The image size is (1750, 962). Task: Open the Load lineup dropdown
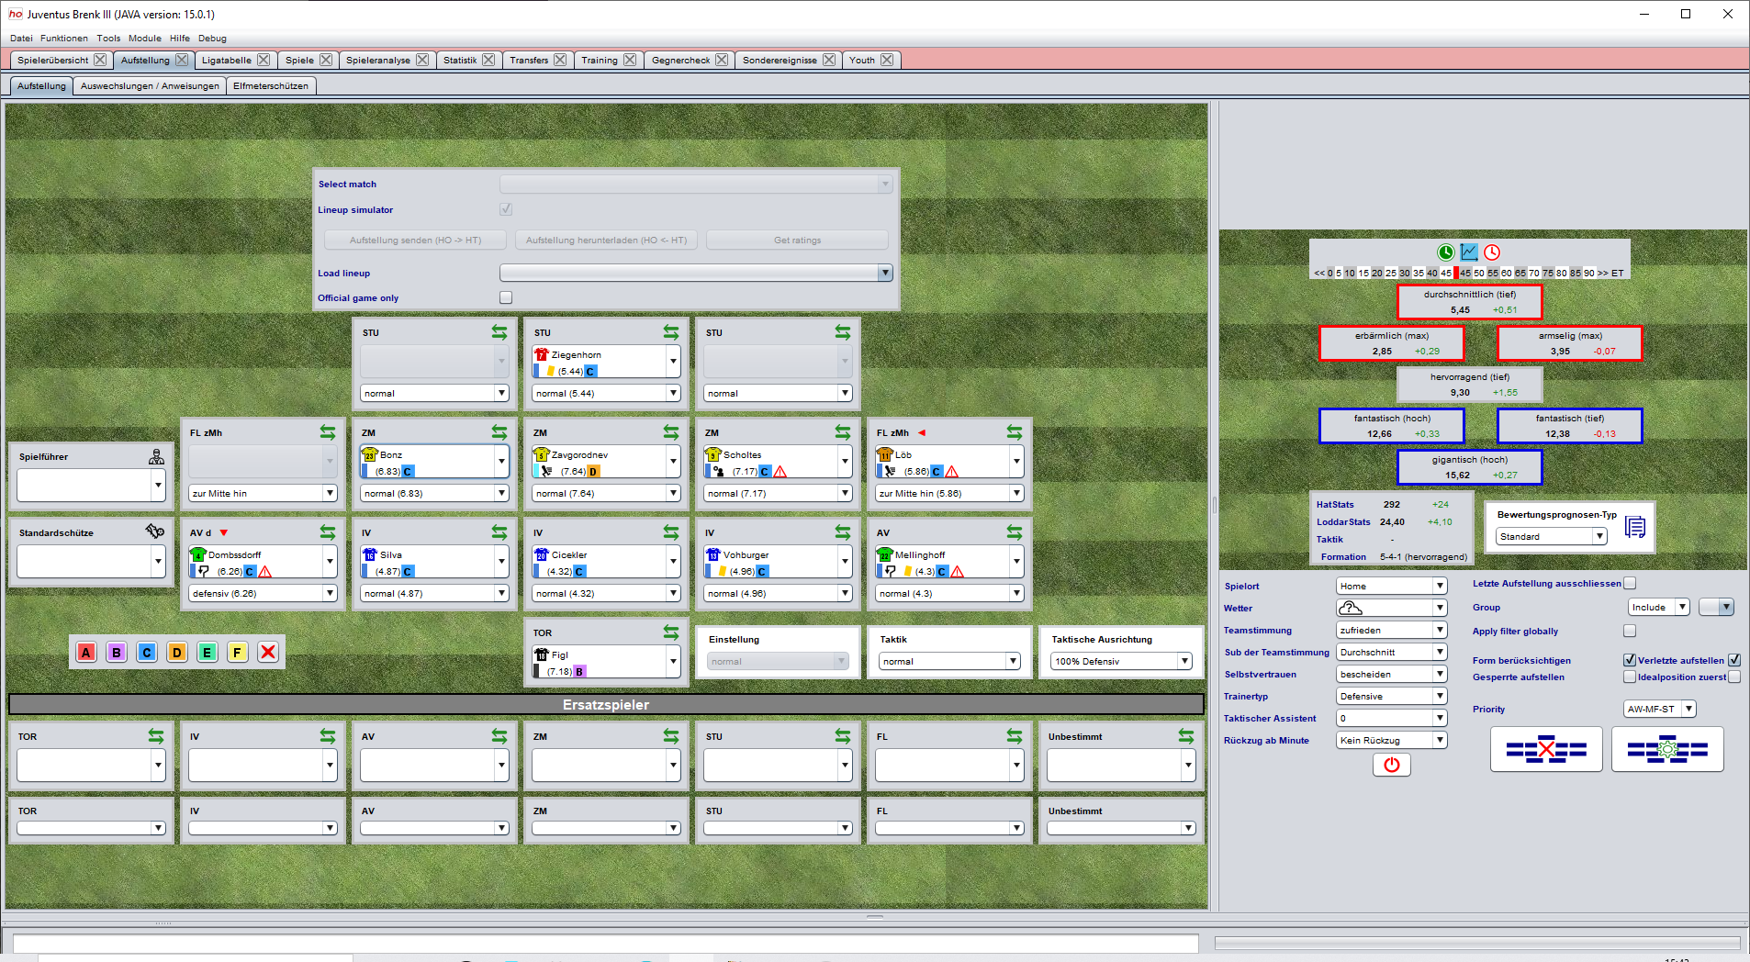tap(696, 273)
